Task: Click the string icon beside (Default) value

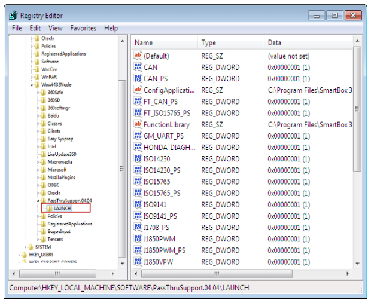Action: [138, 56]
